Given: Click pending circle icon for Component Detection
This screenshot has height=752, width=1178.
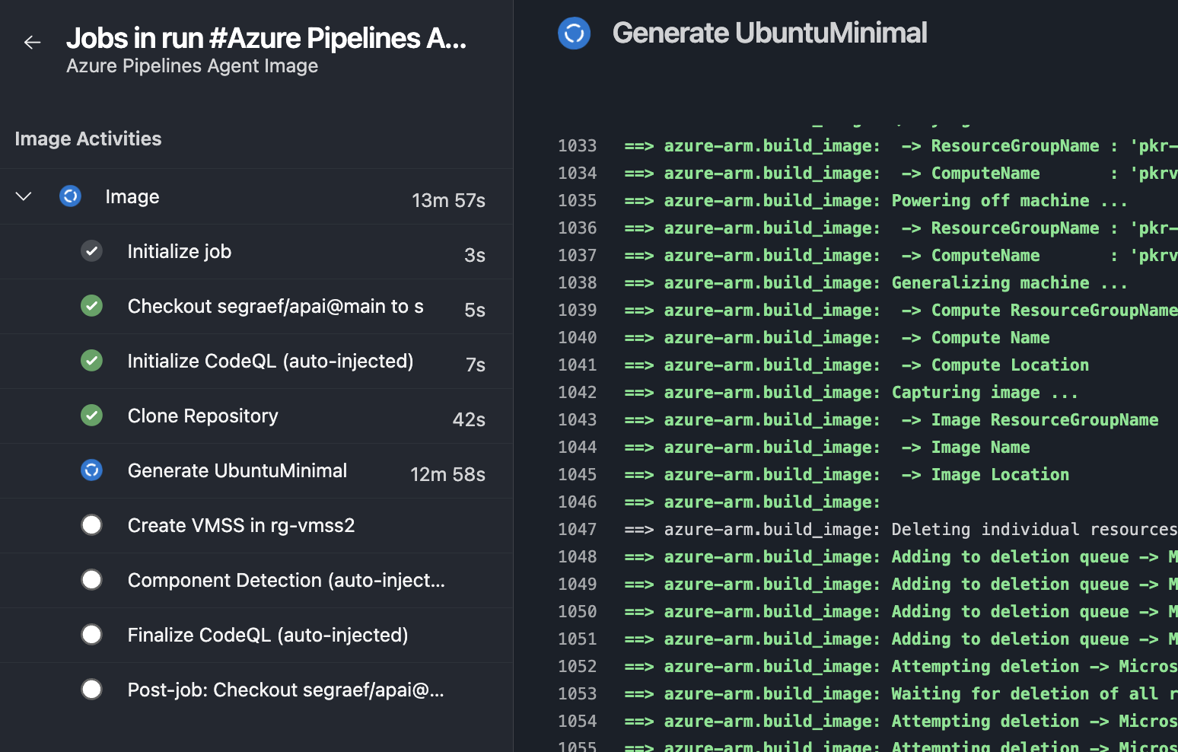Looking at the screenshot, I should click(x=91, y=580).
